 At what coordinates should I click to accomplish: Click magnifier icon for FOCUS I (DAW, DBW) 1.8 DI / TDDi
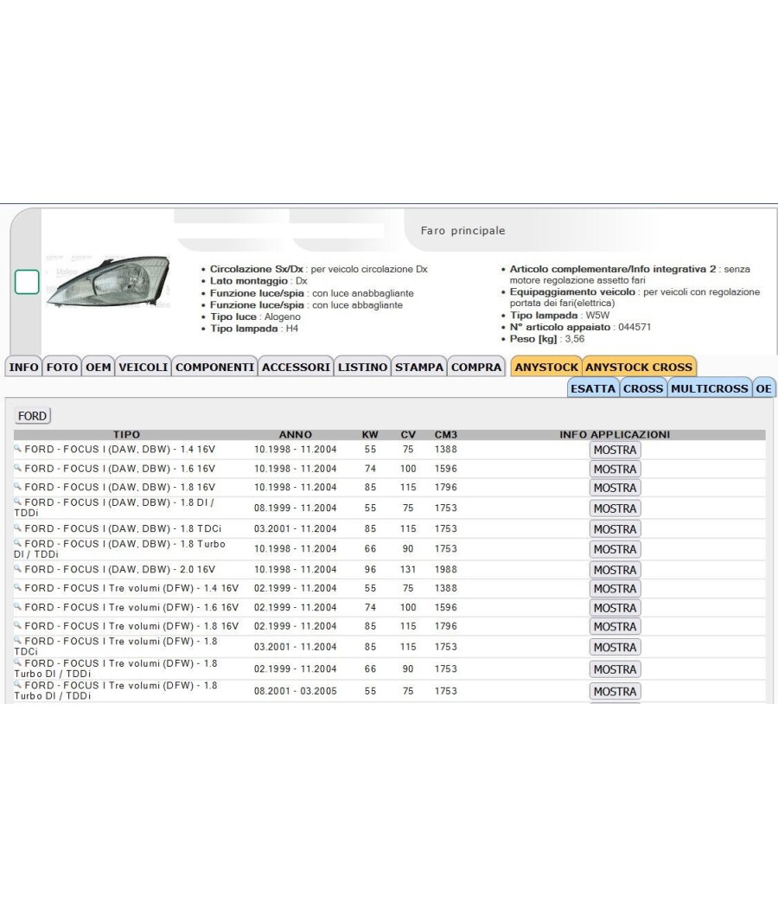[x=18, y=502]
